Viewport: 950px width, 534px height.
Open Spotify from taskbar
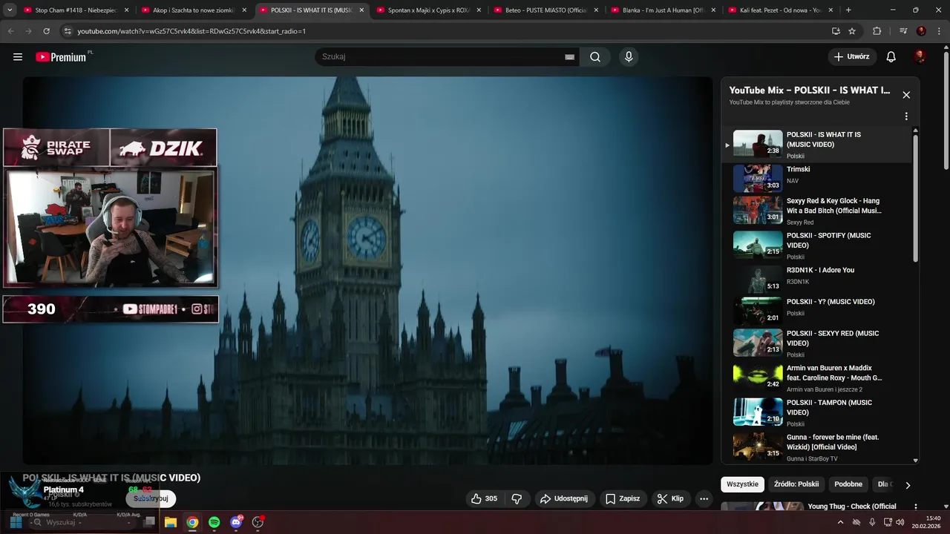(214, 522)
